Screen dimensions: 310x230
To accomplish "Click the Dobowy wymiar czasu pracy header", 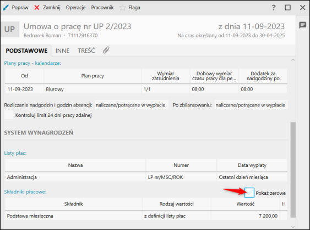I will pyautogui.click(x=214, y=76).
